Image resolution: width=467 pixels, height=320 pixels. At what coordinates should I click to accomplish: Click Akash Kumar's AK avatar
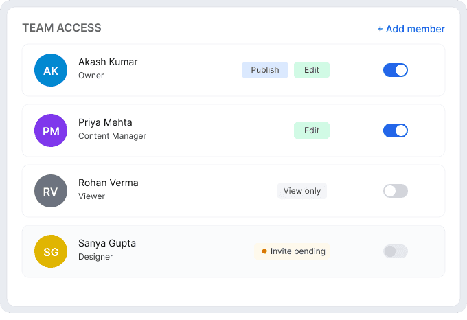tap(51, 70)
